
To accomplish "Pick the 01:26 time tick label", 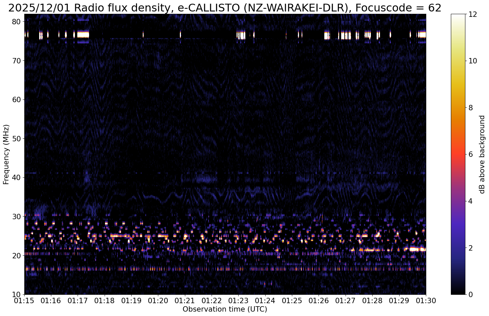I will point(319,300).
